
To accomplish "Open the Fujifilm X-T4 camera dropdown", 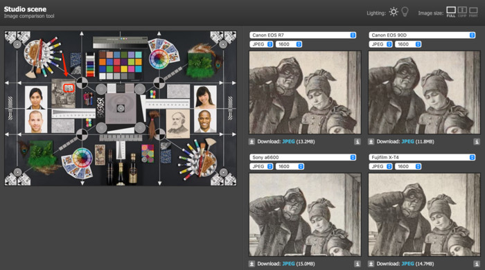I will 422,157.
